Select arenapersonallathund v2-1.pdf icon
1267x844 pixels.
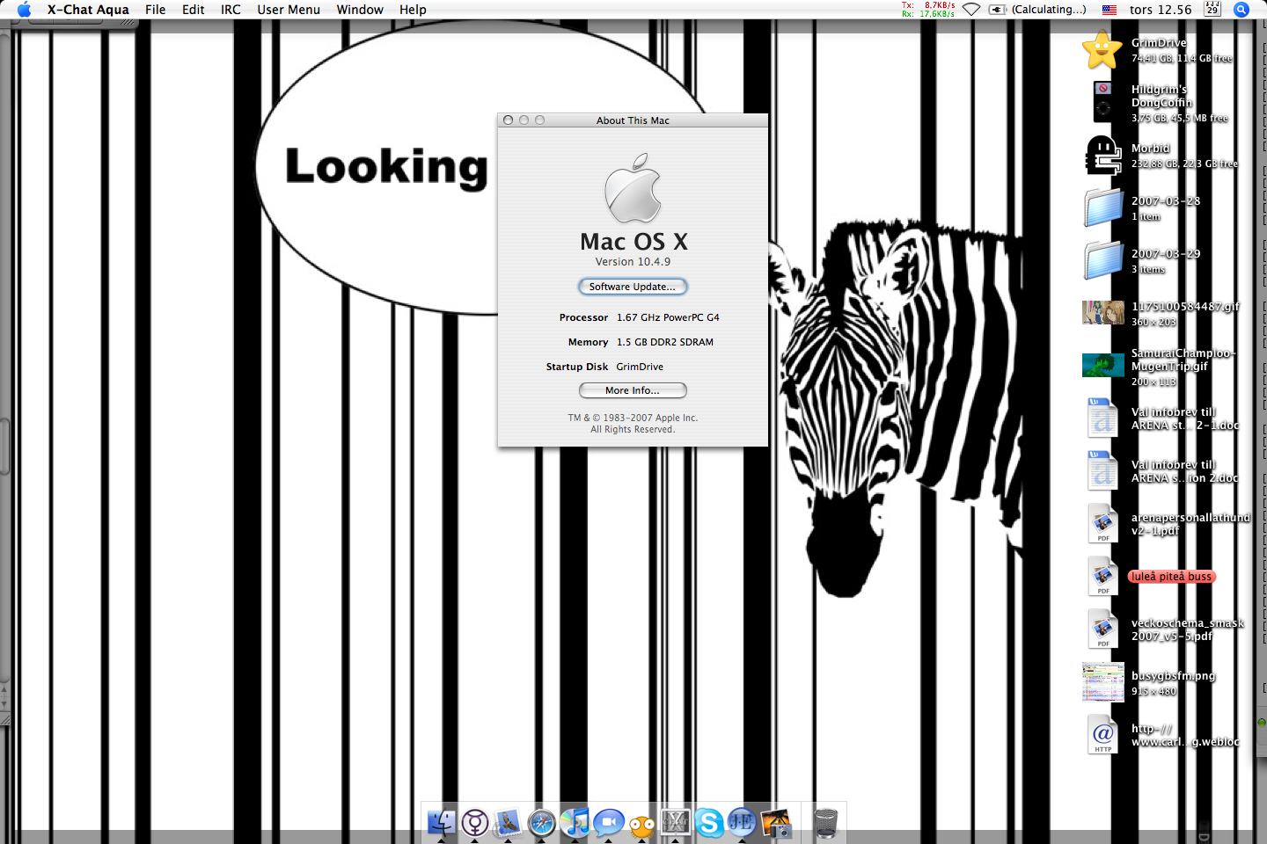(1103, 523)
